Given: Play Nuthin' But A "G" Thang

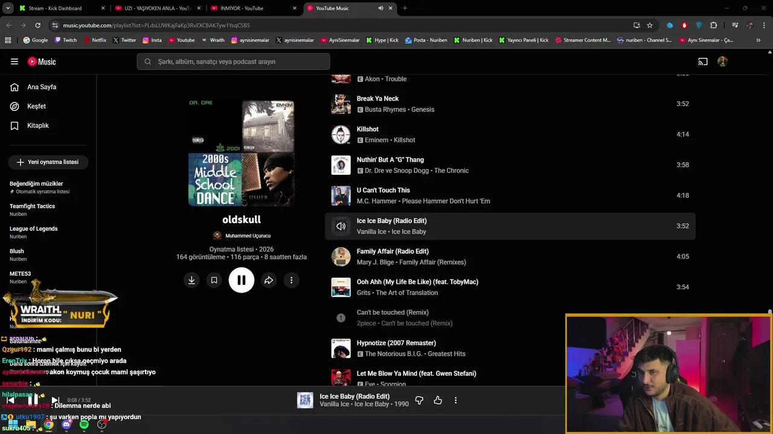Looking at the screenshot, I should (390, 160).
